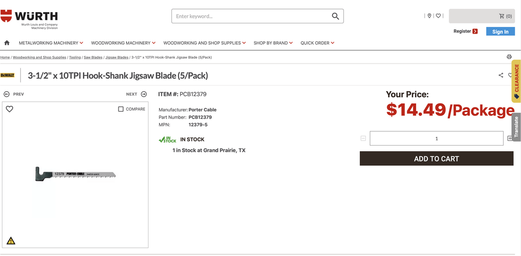
Task: Click Jigsaw Blades breadcrumb link
Action: tap(117, 57)
